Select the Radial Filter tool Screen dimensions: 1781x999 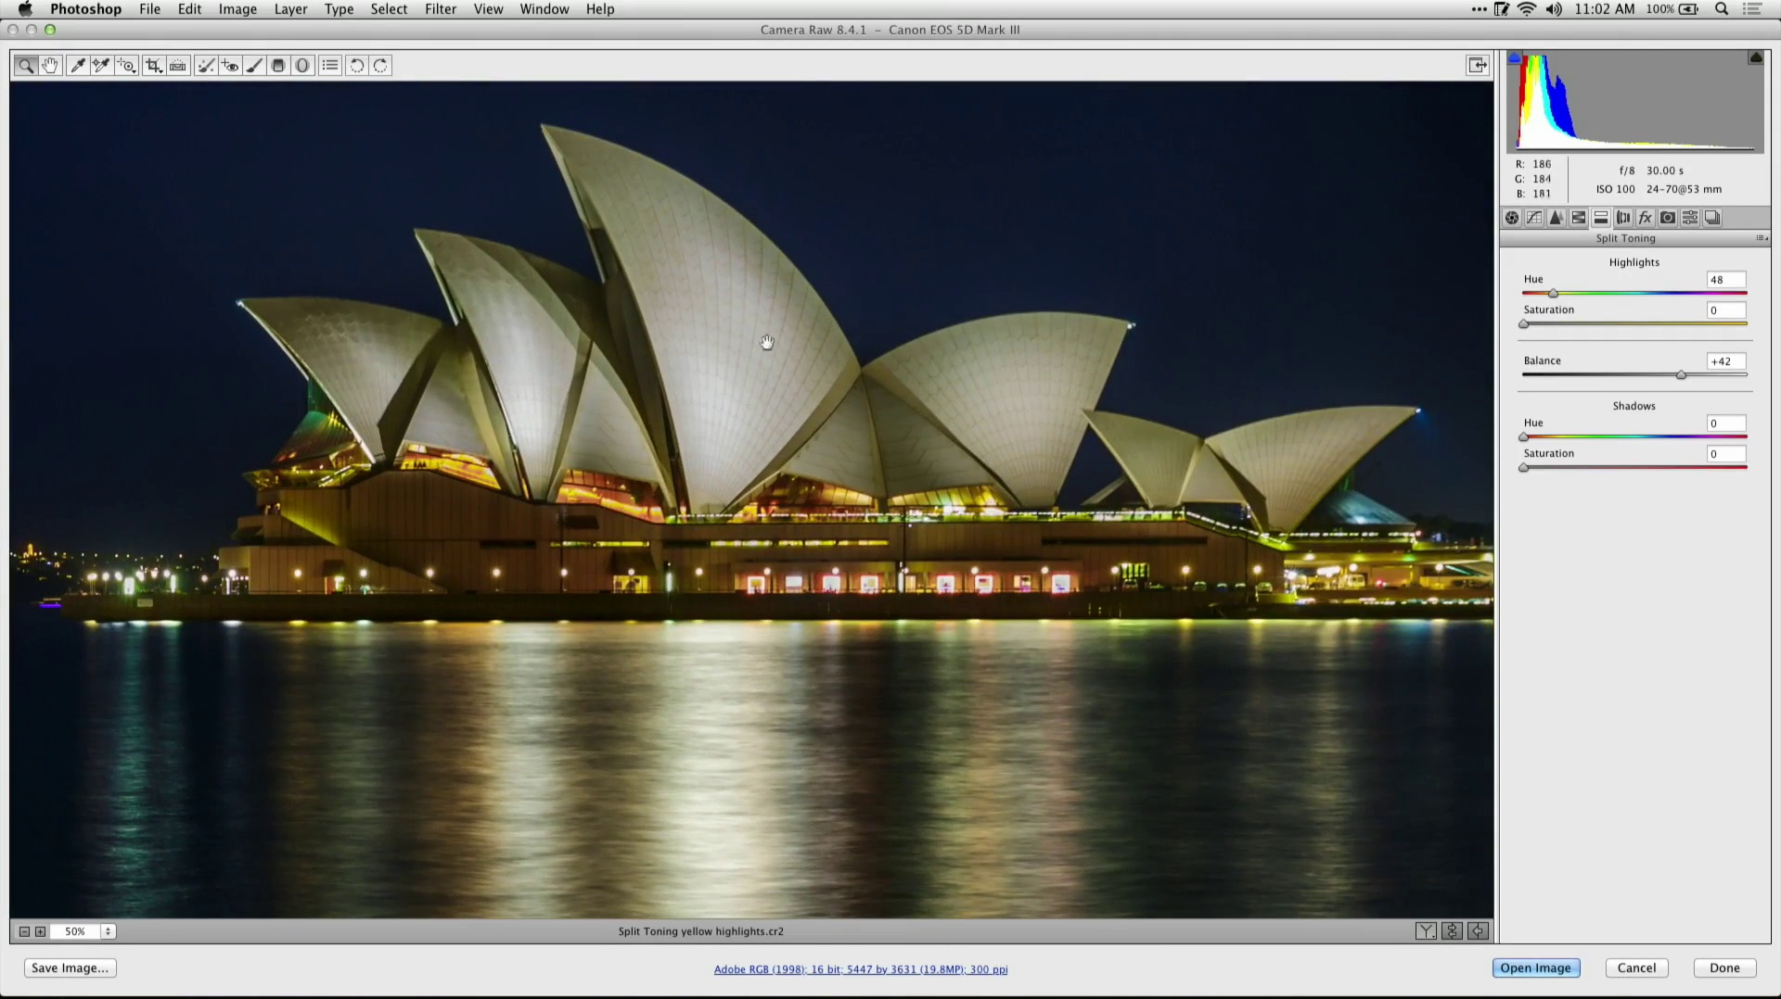click(302, 65)
